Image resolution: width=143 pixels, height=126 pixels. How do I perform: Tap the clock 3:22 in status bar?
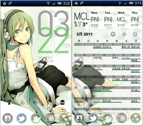[66, 4]
